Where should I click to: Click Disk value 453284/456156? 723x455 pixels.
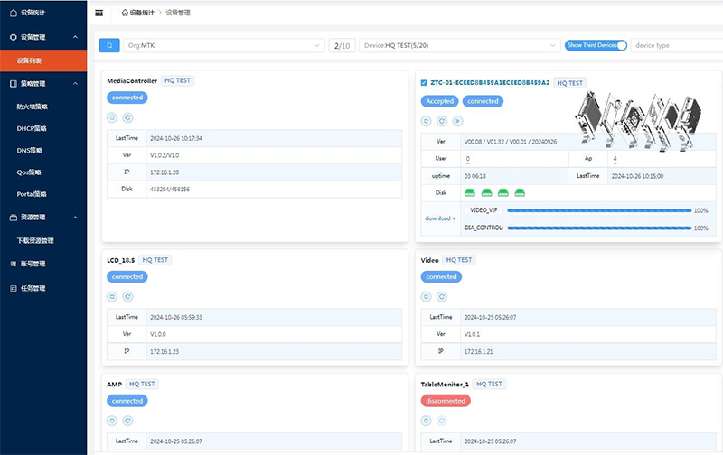(170, 190)
